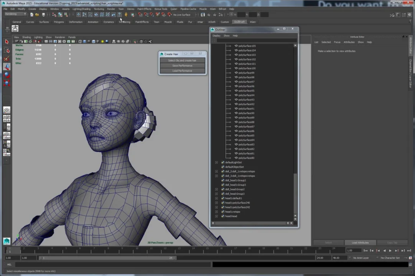The height and width of the screenshot is (276, 415).
Task: Expand head1:default1 in Outliner
Action: pyautogui.click(x=216, y=199)
